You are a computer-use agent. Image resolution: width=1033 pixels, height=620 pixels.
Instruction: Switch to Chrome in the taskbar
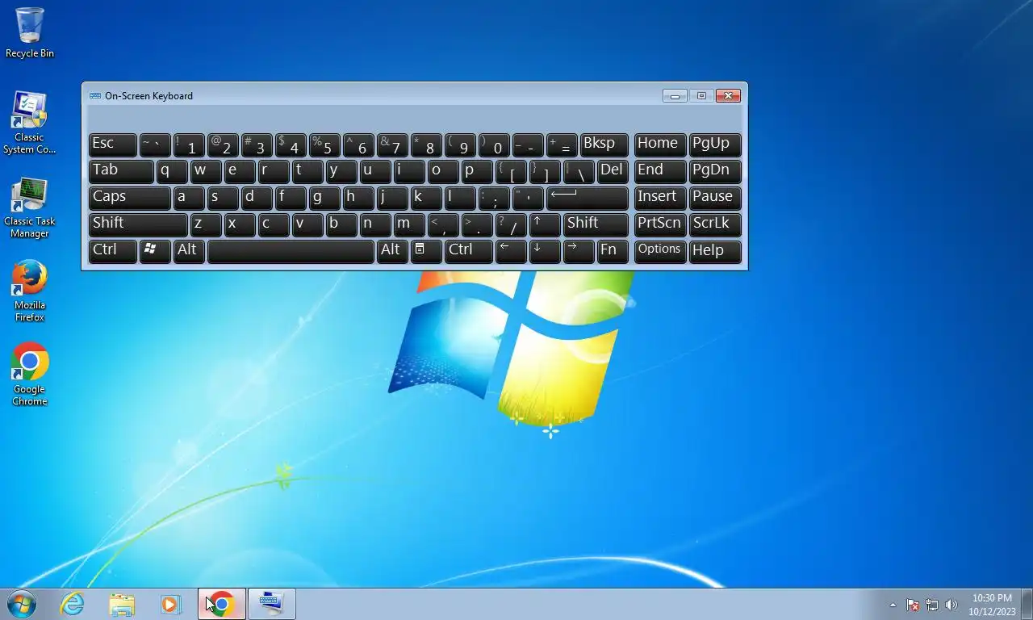(221, 604)
